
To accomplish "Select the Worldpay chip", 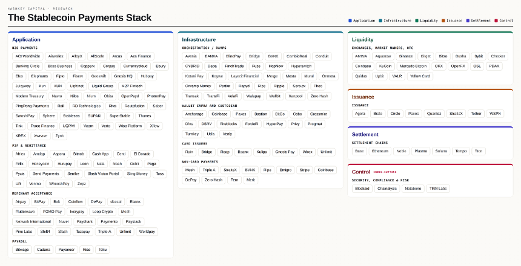I will pyautogui.click(x=147, y=232).
